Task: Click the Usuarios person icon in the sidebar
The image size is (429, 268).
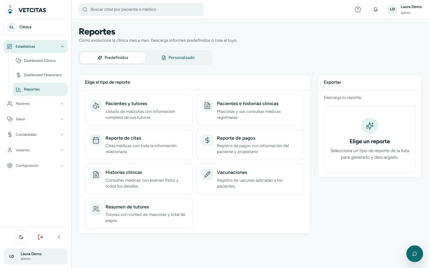Action: 10,150
